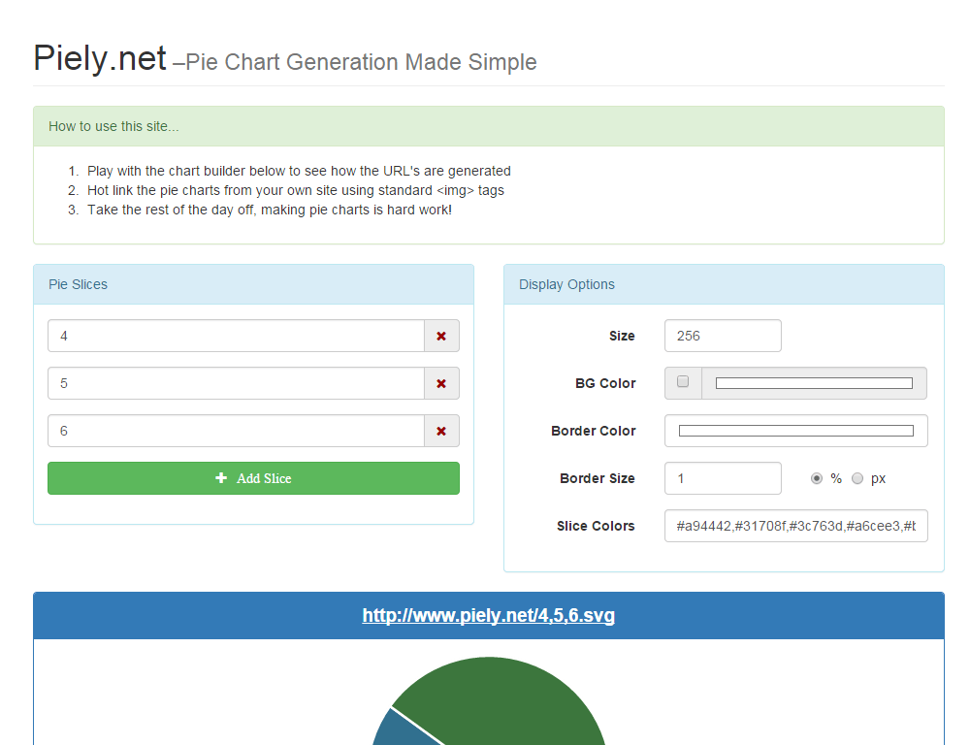
Task: Open the BG Color picker swatch
Action: point(814,383)
